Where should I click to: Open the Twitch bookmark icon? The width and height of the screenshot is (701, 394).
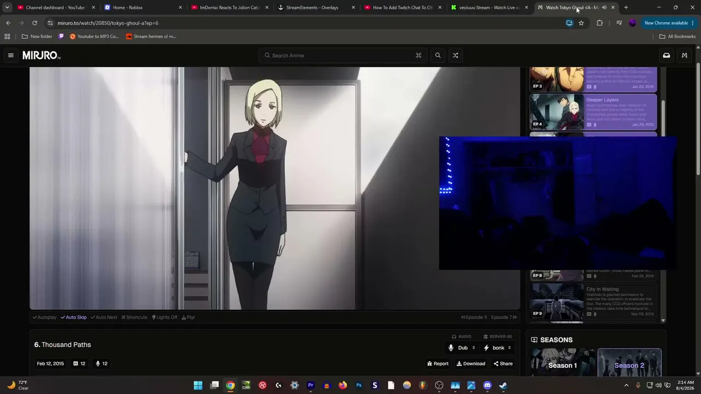61,37
